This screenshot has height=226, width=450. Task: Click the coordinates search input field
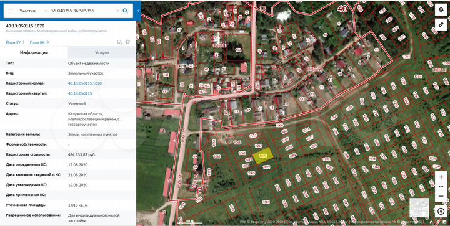pyautogui.click(x=82, y=11)
